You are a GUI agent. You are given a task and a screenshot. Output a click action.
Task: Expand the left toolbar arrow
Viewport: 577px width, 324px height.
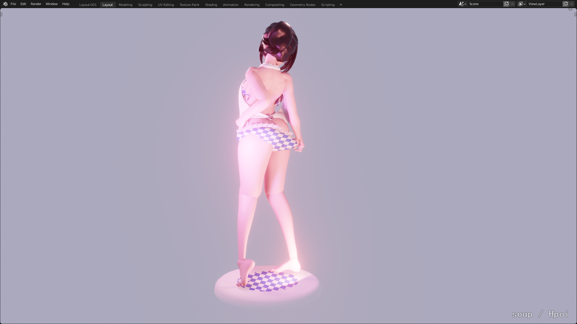(x=1, y=14)
